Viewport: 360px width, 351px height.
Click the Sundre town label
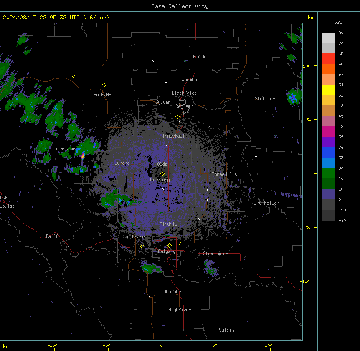click(x=122, y=163)
